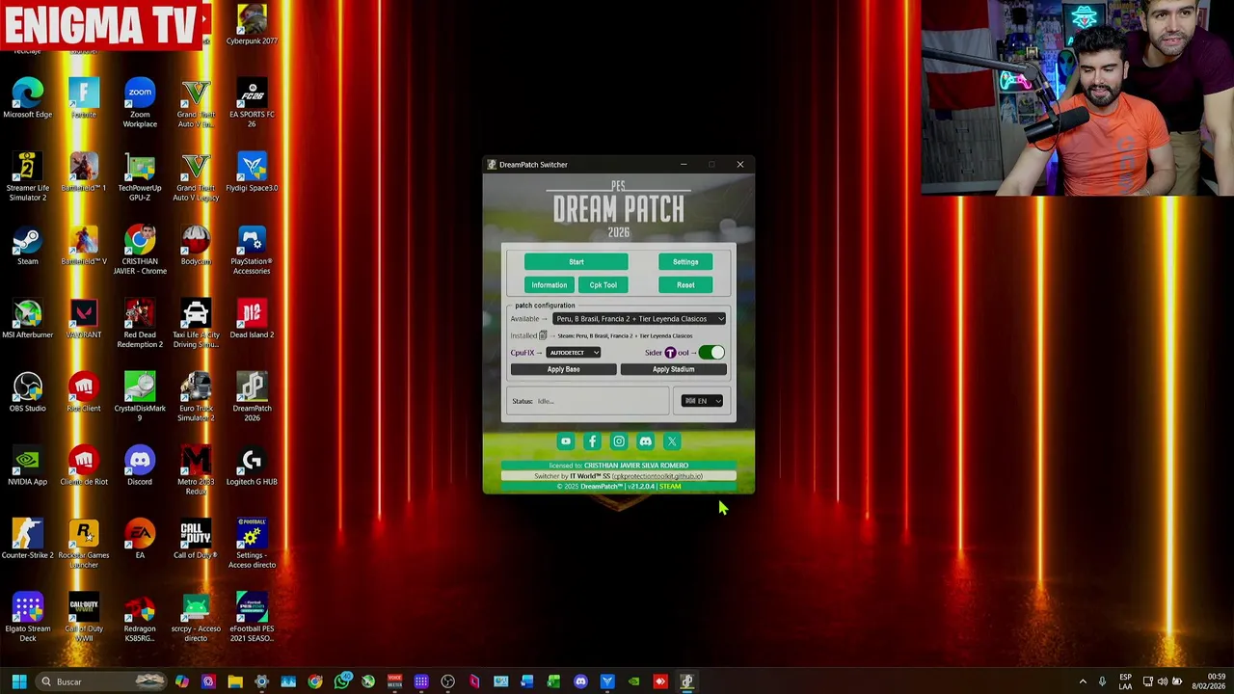Click the licensed to CRISTHIAN JAVIER SILVA ROMERO text
This screenshot has height=694, width=1234.
pos(619,466)
